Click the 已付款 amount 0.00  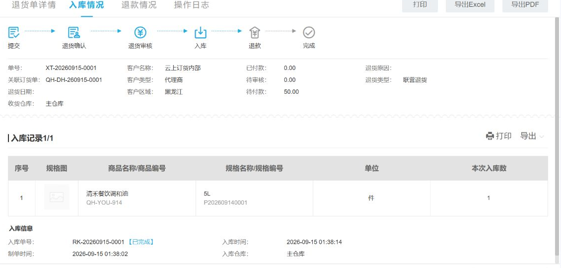coord(290,68)
